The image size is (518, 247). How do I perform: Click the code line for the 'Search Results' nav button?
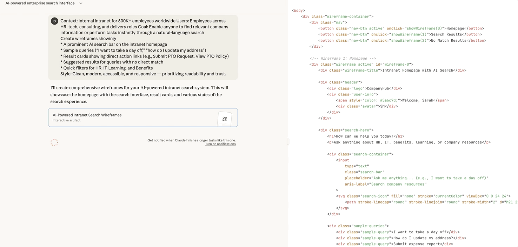point(400,34)
